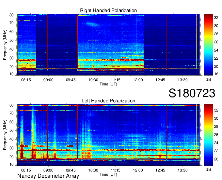Click the 22 dB mark on lower color bar
The image size is (222, 180).
[x=216, y=151]
